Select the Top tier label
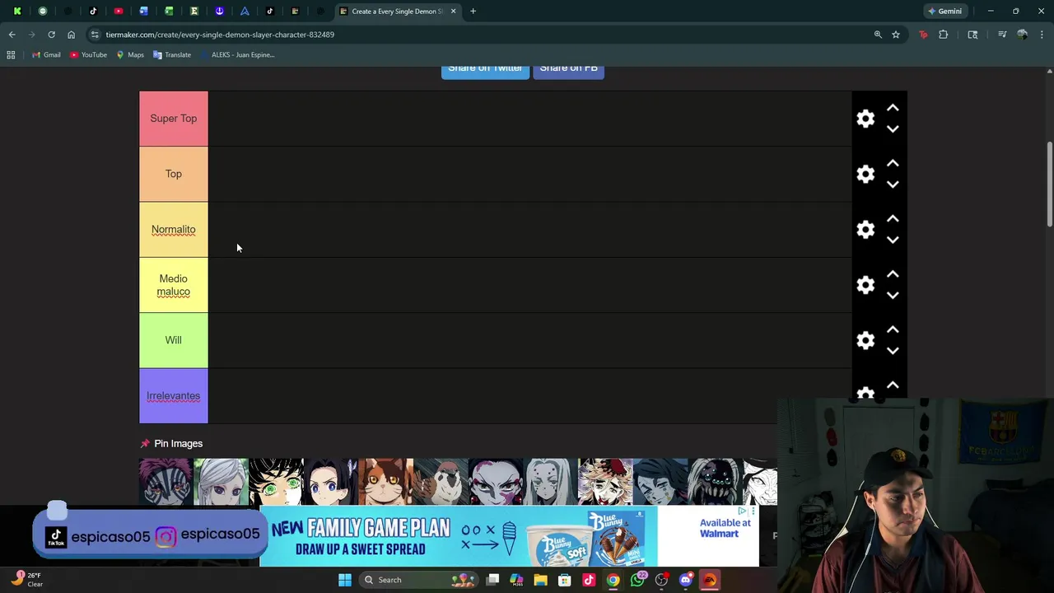1054x593 pixels. click(x=174, y=174)
